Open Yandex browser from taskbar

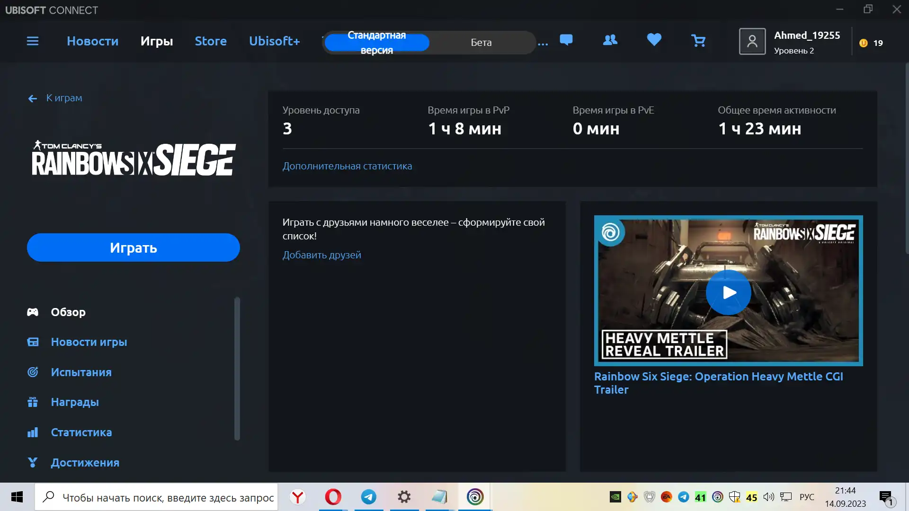[x=298, y=497]
